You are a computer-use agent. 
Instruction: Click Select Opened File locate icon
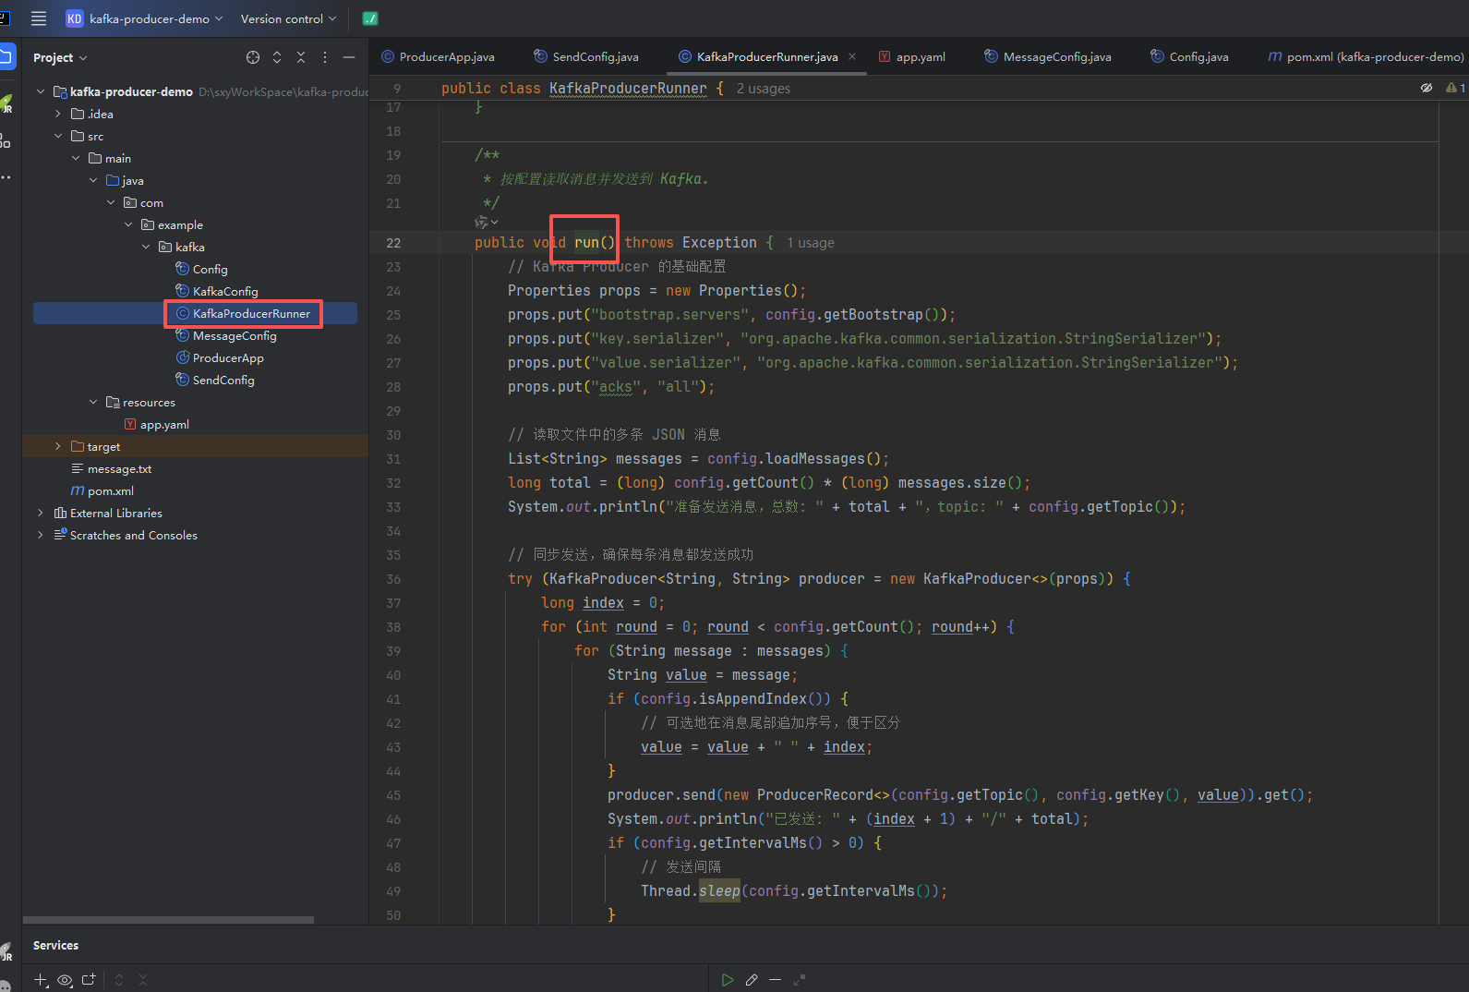253,57
